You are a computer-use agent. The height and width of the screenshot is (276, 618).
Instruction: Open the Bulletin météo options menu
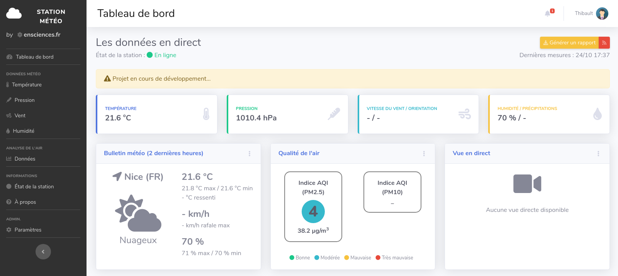[x=250, y=154]
